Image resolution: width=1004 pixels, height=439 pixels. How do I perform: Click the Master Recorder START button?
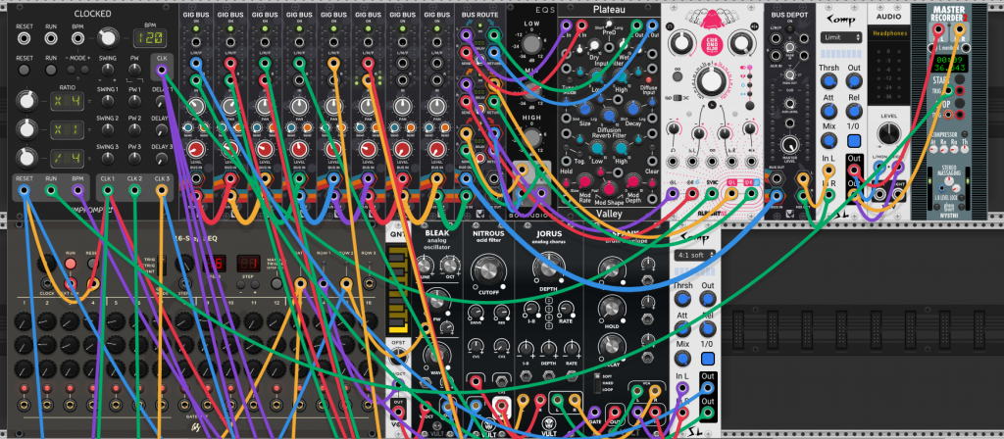click(x=959, y=80)
